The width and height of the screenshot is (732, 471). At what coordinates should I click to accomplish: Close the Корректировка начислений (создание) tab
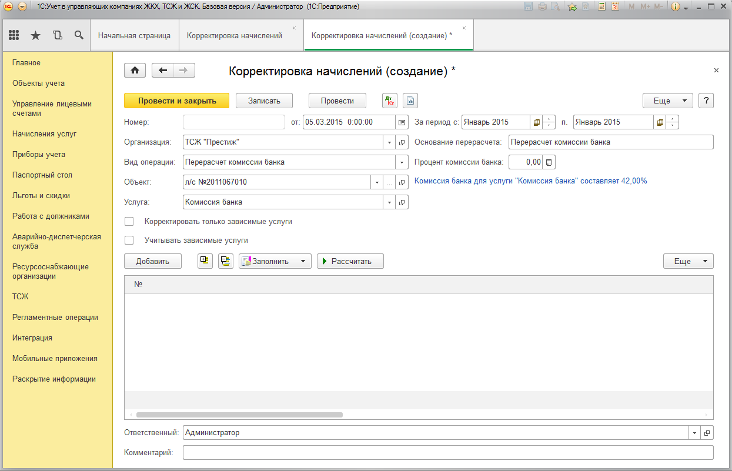(464, 28)
